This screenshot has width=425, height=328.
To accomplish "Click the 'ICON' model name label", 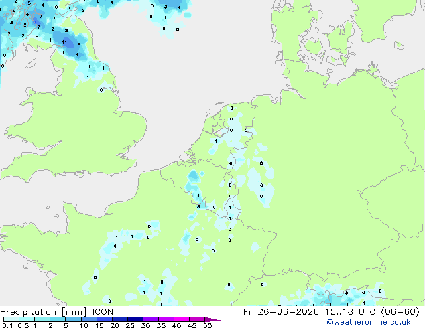I will point(103,312).
